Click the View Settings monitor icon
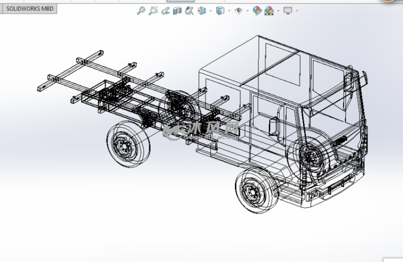 288,10
